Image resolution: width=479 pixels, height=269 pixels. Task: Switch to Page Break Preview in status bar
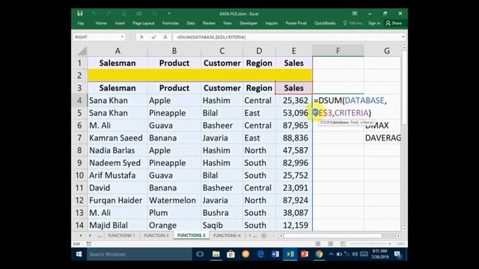[343, 244]
